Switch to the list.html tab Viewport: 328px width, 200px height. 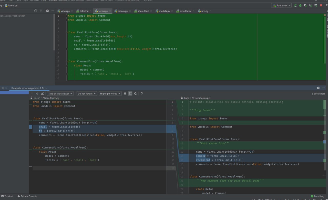coord(84,11)
